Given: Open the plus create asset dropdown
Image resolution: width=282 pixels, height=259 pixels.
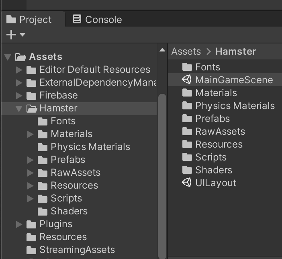Looking at the screenshot, I should tap(16, 35).
